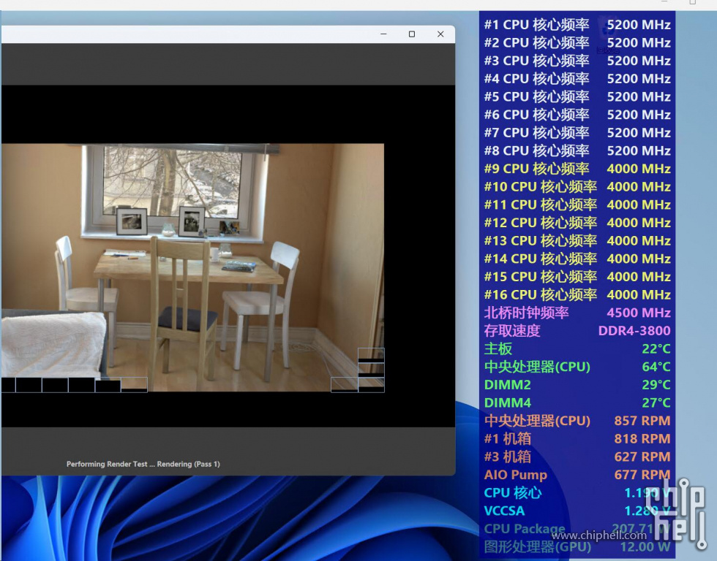Select the '#1 CPU 核心频率' row
Image resolution: width=717 pixels, height=561 pixels.
pyautogui.click(x=577, y=25)
